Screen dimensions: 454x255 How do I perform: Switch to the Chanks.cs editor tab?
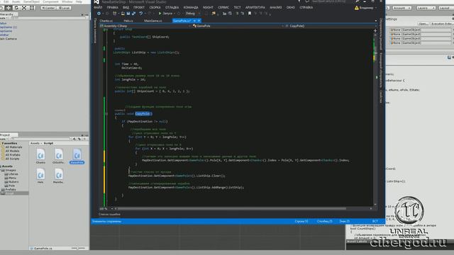click(x=106, y=21)
